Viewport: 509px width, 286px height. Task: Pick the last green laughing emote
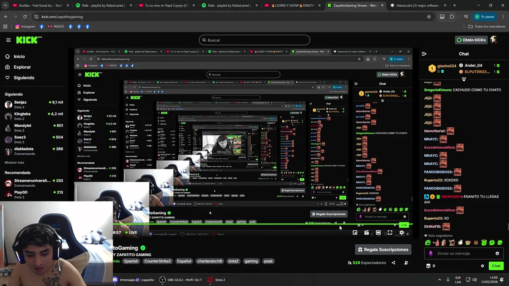point(500,242)
